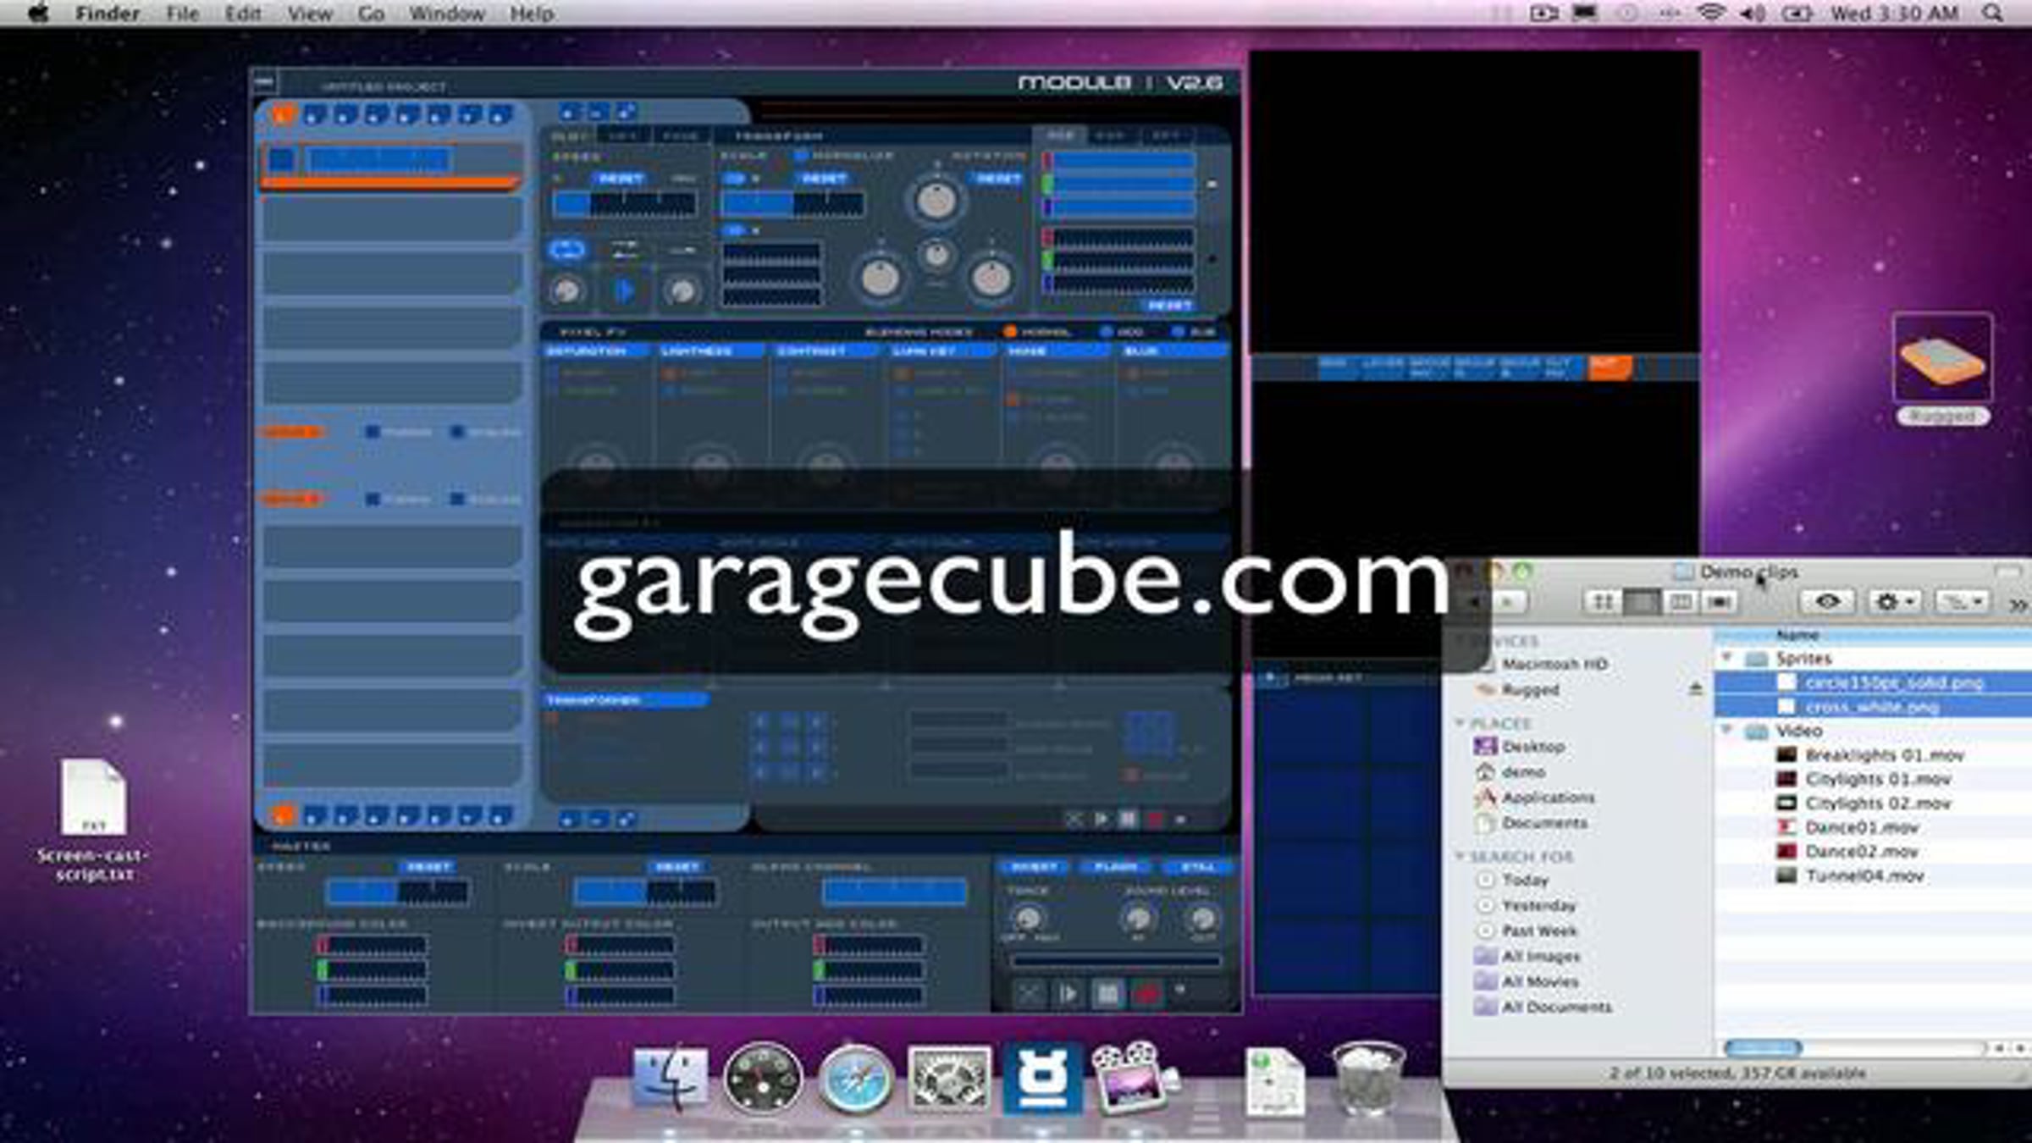Viewport: 2032px width, 1143px height.
Task: Click the Modul8 window menu icon at top-left
Action: point(264,82)
